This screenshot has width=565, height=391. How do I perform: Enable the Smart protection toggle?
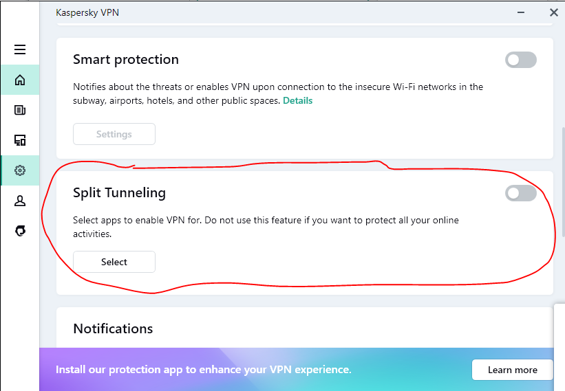click(x=520, y=60)
